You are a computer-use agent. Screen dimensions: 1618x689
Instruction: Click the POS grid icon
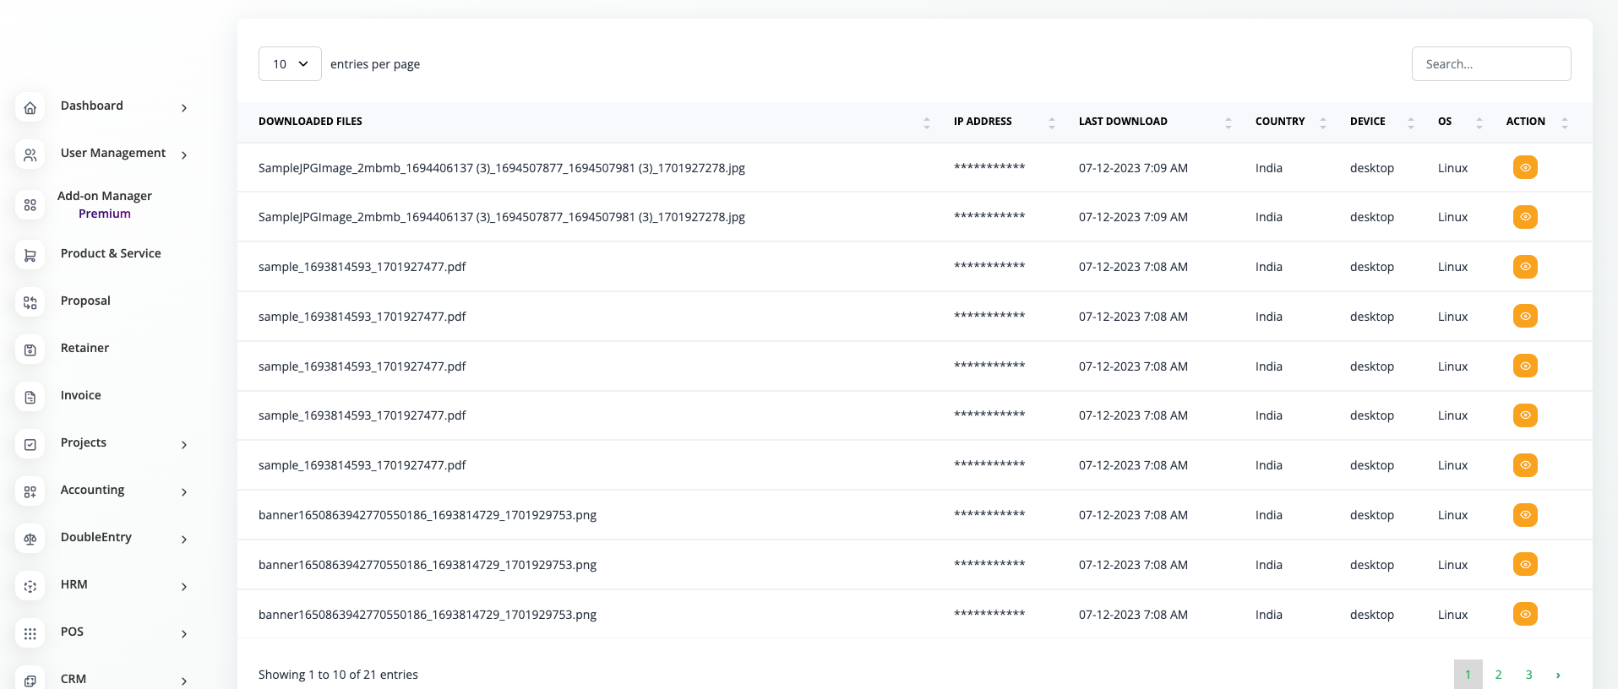(30, 633)
